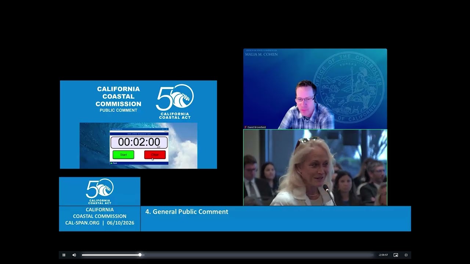Click the 'PUBLIC COMMENT' heading text
The height and width of the screenshot is (264, 470).
pos(118,110)
